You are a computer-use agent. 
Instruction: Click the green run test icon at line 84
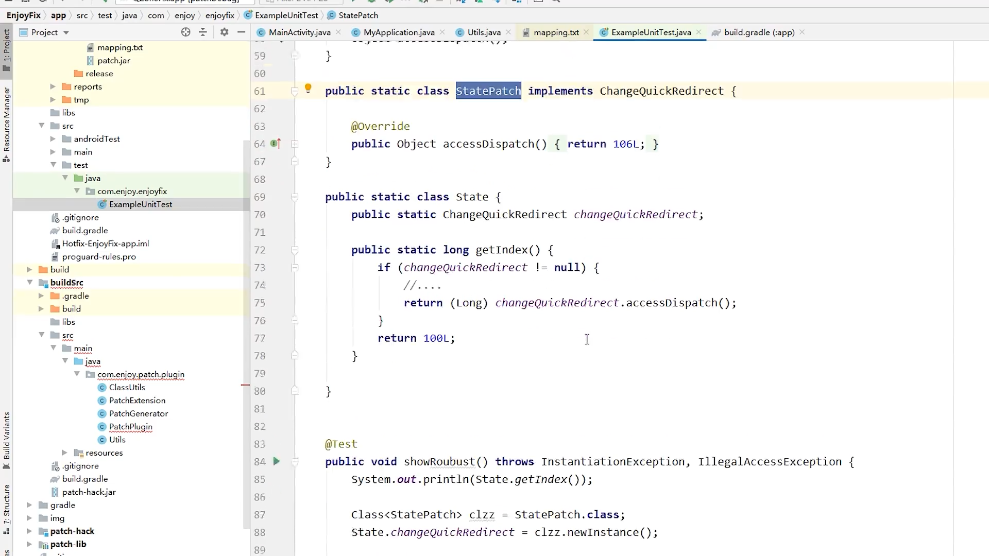(x=277, y=462)
